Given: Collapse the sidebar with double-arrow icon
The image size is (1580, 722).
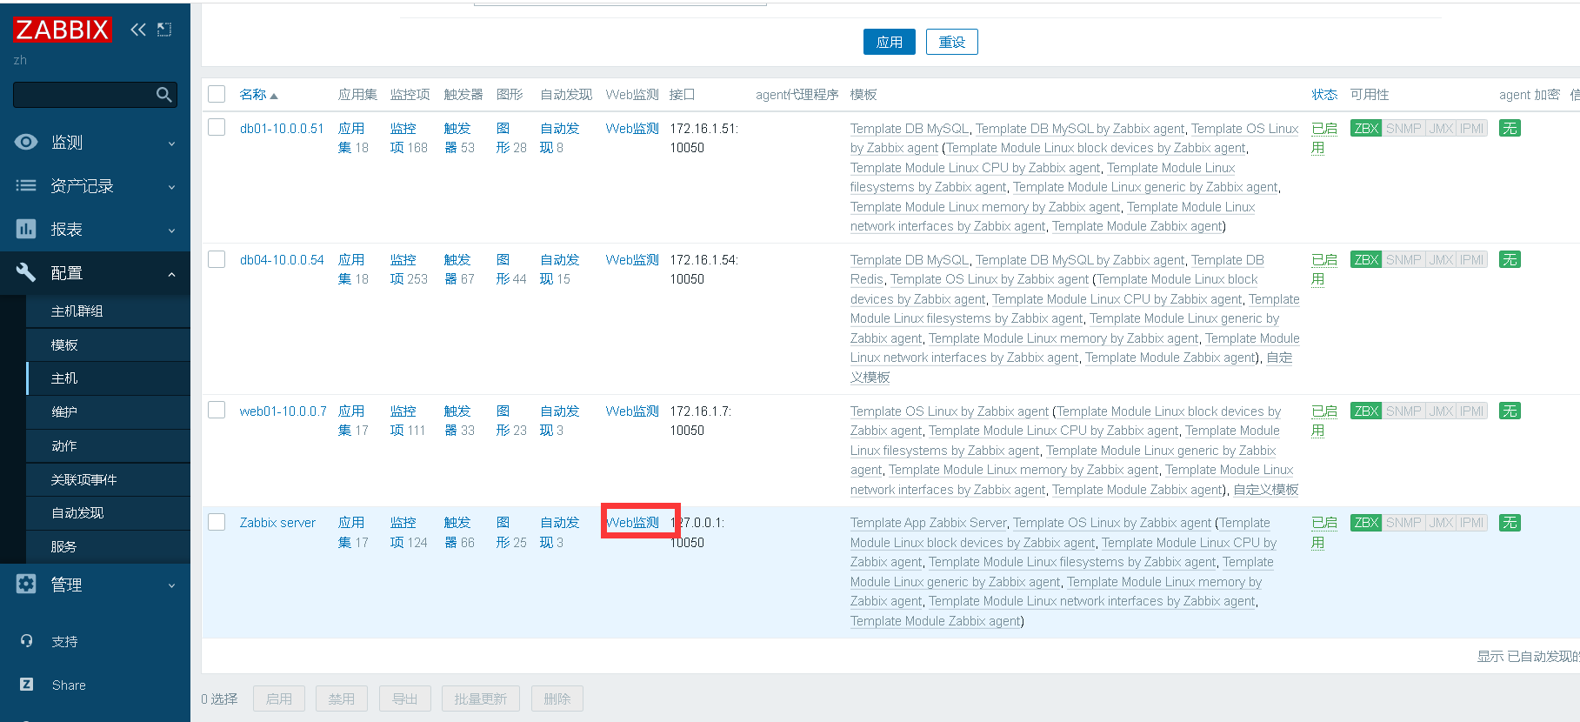Looking at the screenshot, I should [x=138, y=30].
